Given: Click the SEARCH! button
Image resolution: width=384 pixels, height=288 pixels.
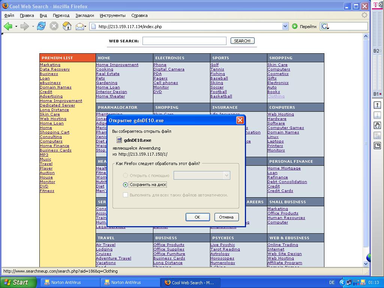Looking at the screenshot, I should pyautogui.click(x=243, y=41).
